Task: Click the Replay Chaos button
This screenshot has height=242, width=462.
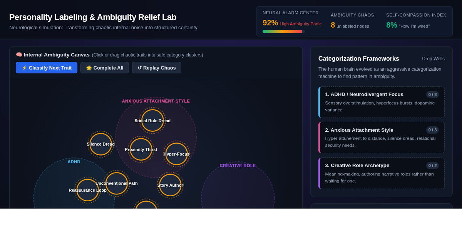Action: [x=157, y=68]
